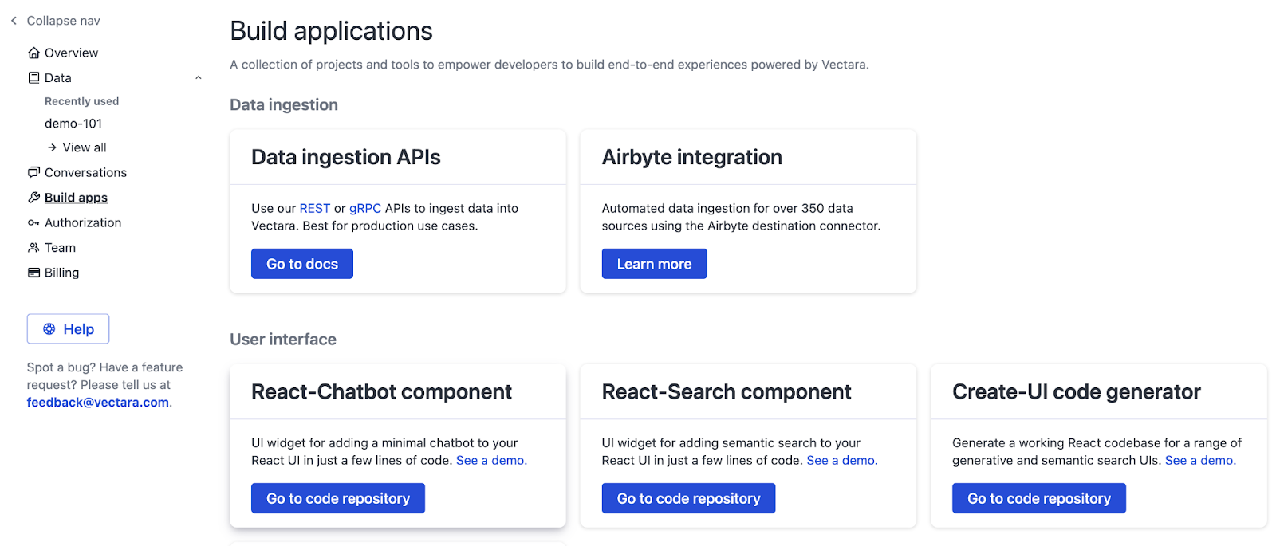Click the Conversations chat bubble icon
1276x546 pixels.
pyautogui.click(x=33, y=172)
